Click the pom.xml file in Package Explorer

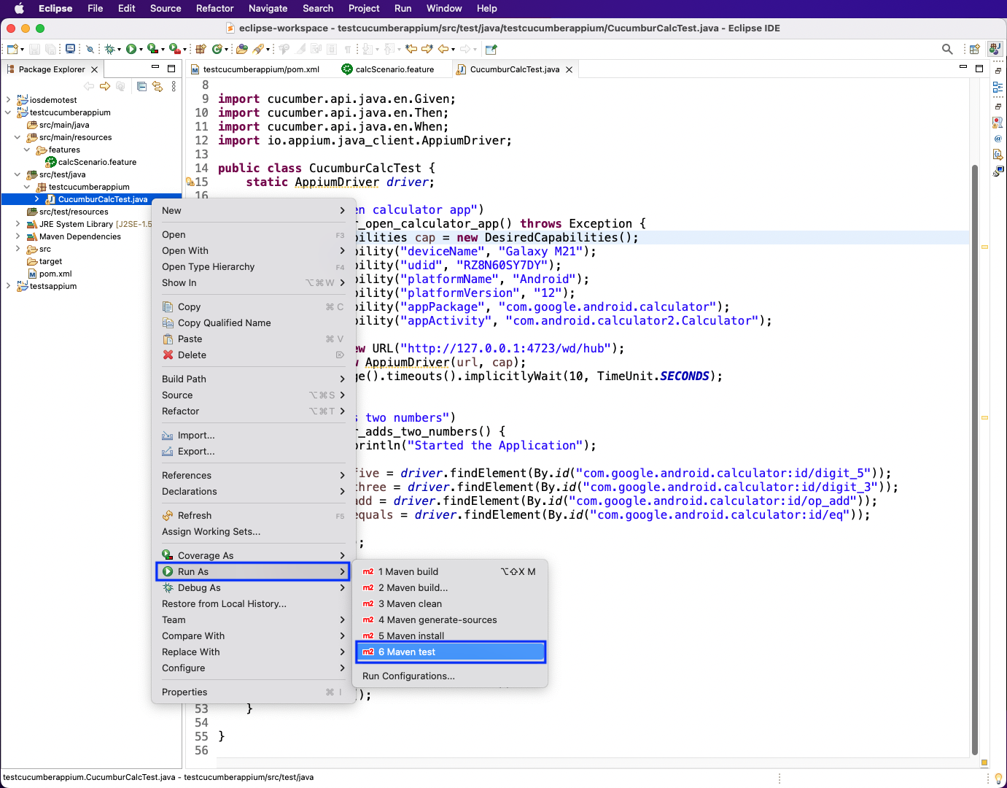click(x=55, y=274)
